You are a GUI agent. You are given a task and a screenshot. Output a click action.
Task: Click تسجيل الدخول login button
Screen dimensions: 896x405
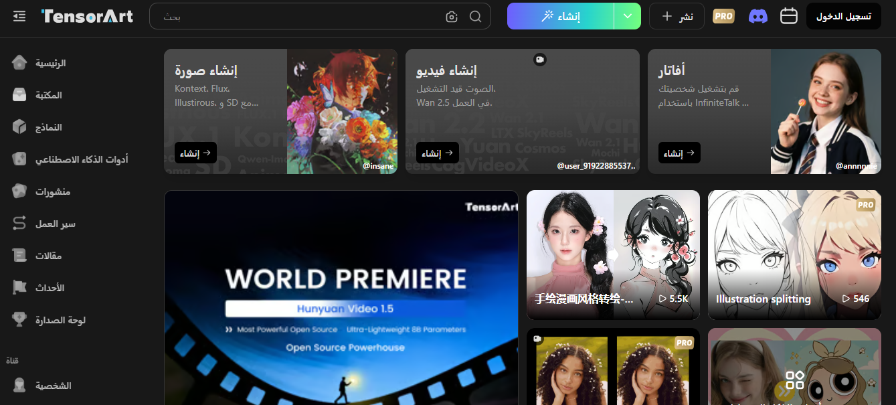pyautogui.click(x=843, y=16)
